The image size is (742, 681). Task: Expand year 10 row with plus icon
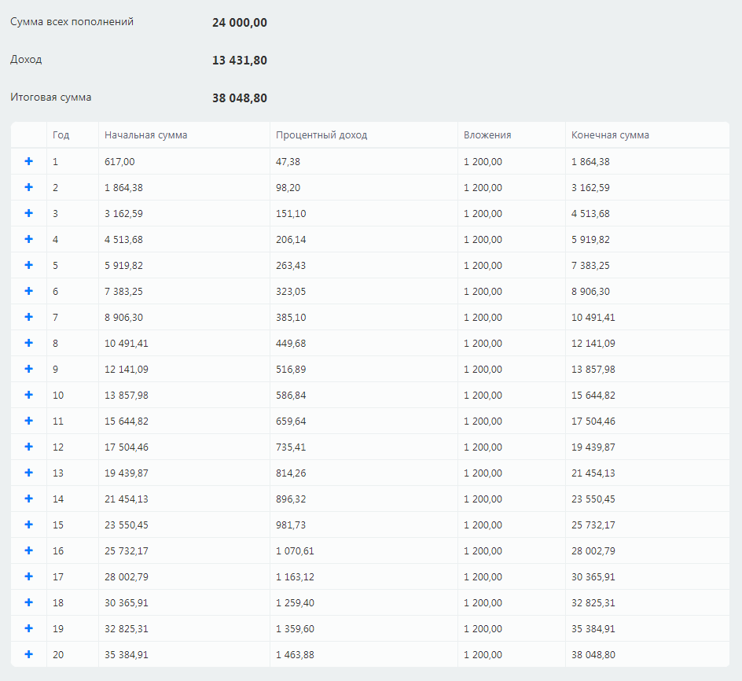[x=29, y=395]
